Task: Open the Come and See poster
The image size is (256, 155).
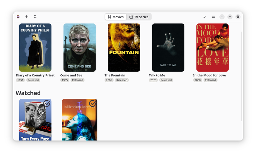Action: (79, 48)
